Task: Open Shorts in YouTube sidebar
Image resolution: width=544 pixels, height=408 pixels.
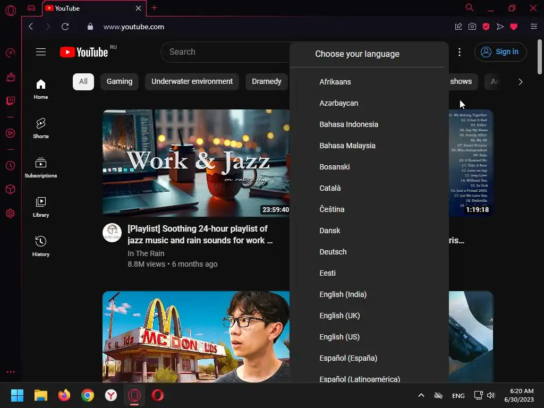Action: (x=41, y=129)
